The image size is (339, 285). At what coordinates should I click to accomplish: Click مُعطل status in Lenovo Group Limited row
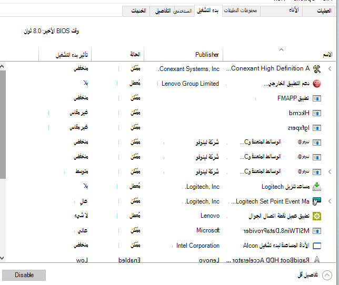135,83
